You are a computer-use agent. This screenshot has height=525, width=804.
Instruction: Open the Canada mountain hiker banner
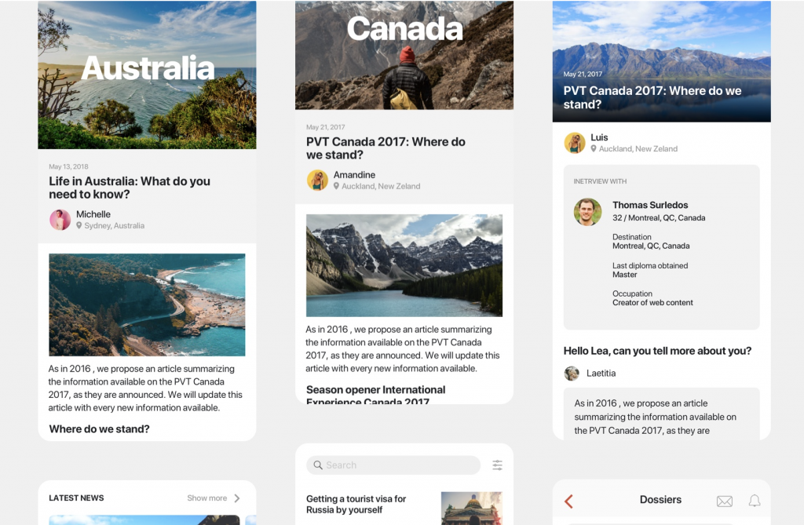404,55
